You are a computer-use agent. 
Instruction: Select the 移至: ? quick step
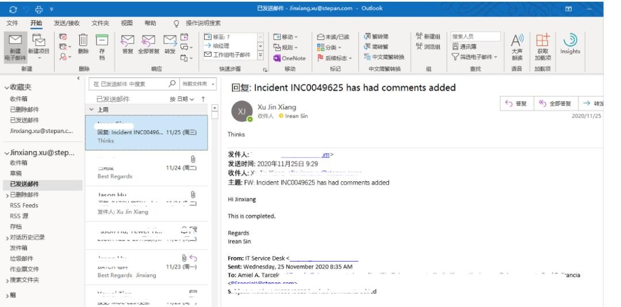coord(229,37)
